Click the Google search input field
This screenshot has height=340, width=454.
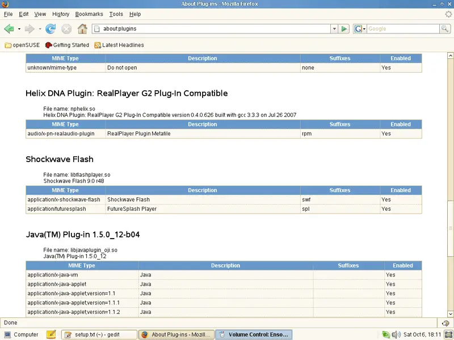point(403,29)
